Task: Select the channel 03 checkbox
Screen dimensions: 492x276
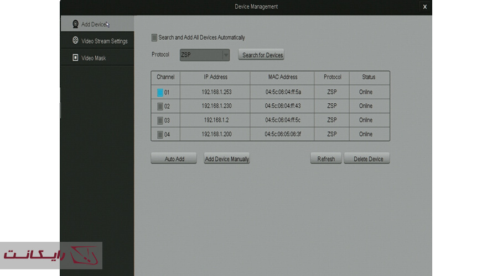Action: pos(160,120)
